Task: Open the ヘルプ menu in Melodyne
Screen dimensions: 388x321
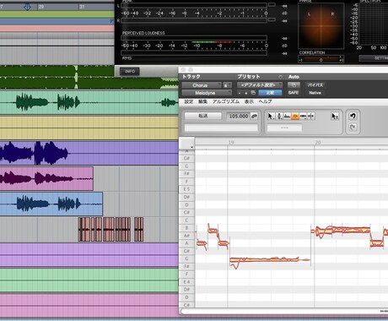Action: point(265,101)
